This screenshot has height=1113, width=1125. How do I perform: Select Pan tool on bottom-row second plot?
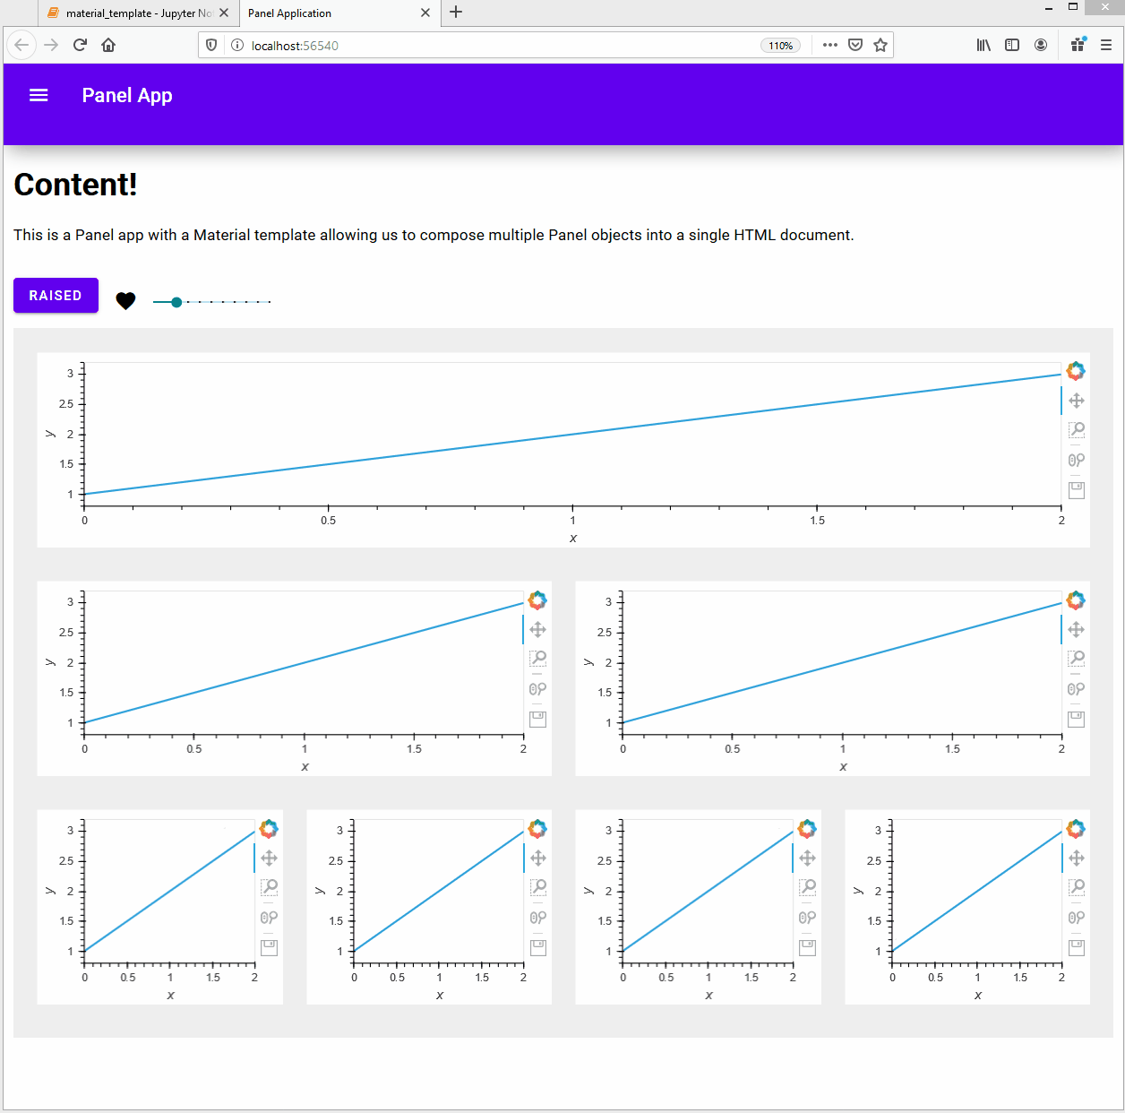[538, 858]
